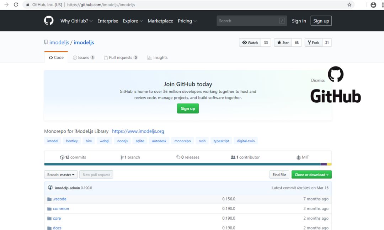
Task: Click the Find File button
Action: [x=279, y=175]
